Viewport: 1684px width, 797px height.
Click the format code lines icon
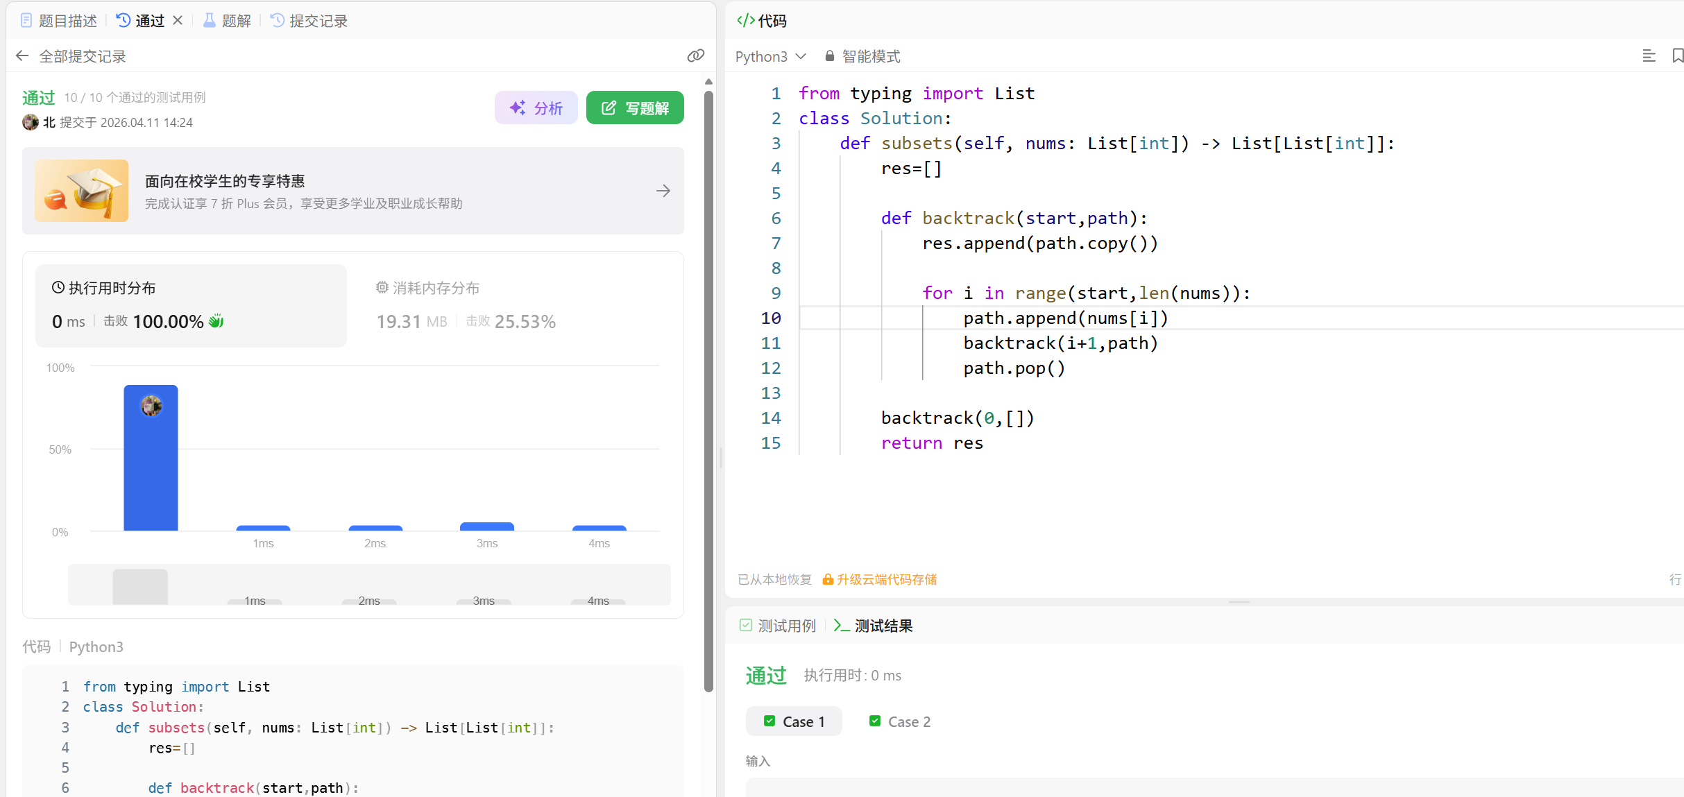(1649, 56)
